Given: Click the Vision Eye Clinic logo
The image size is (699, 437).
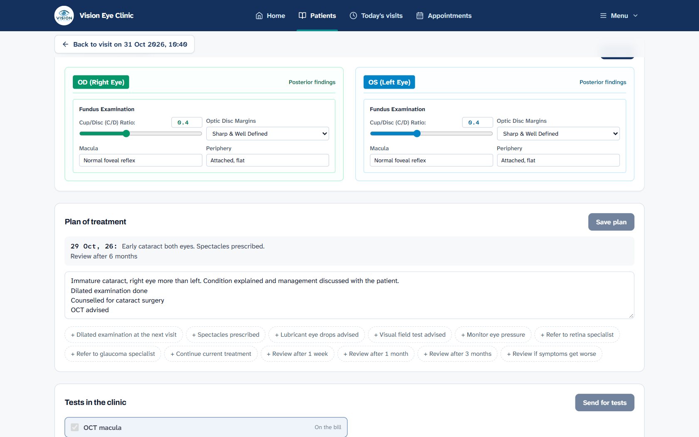Looking at the screenshot, I should (x=64, y=15).
